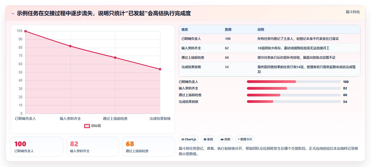371x167 pixels.
Task: Click description starting with 所有任务均登记了主责人
Action: click(298, 39)
